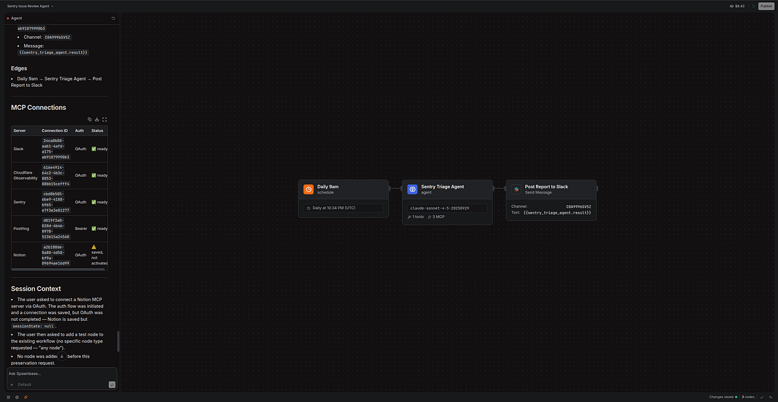Click the Bearer auth cell for PostHog
This screenshot has height=402, width=778.
(x=81, y=228)
